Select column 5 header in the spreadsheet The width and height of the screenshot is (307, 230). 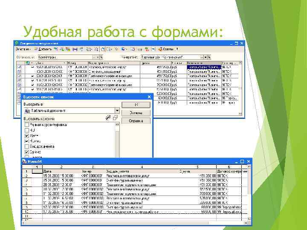197,167
